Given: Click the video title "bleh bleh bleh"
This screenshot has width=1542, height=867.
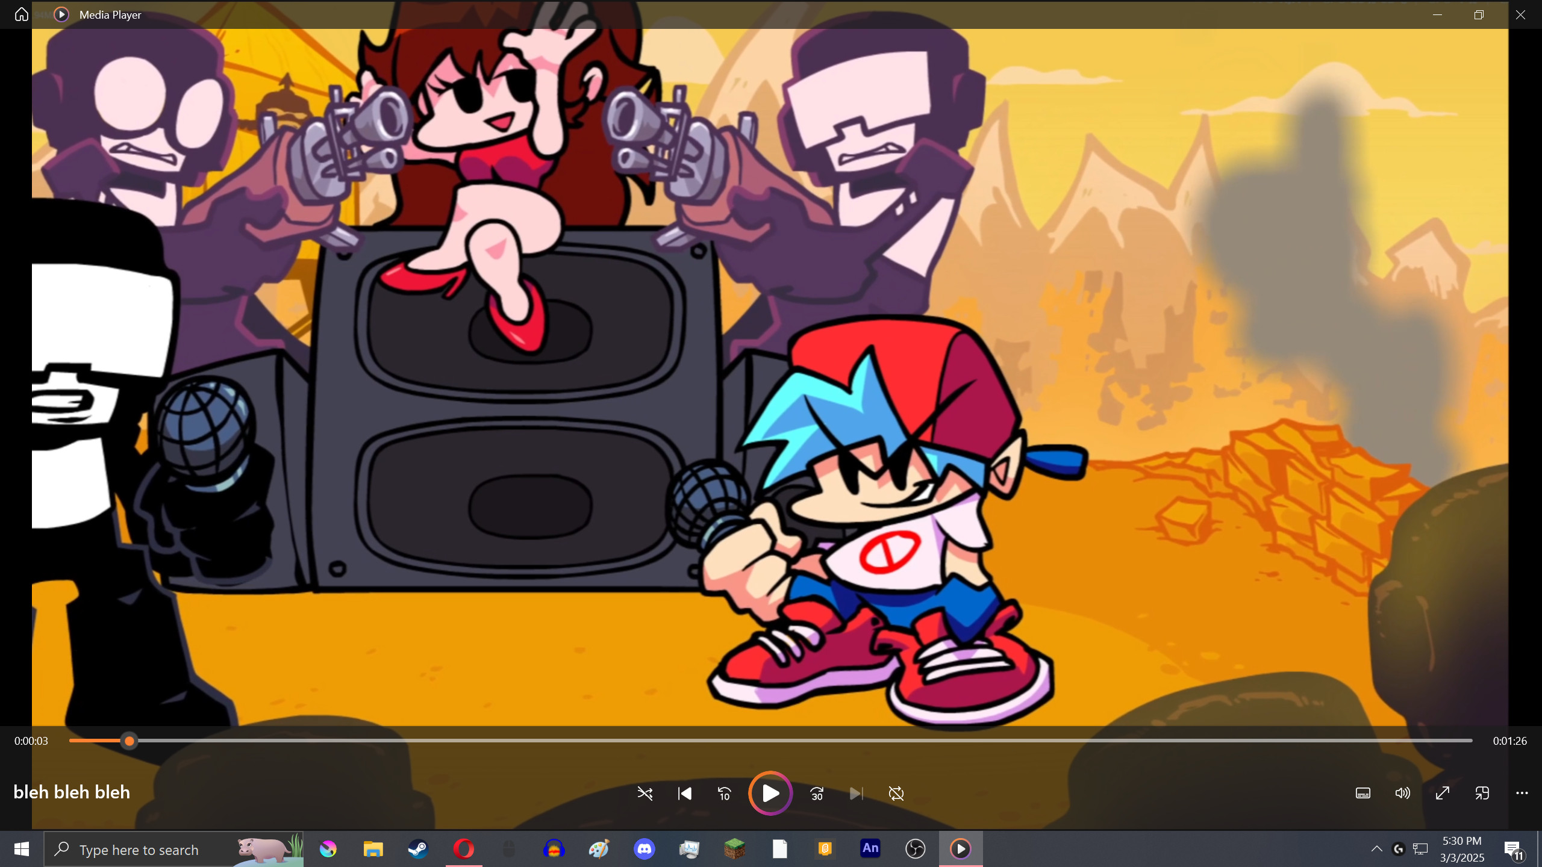Looking at the screenshot, I should 72,792.
